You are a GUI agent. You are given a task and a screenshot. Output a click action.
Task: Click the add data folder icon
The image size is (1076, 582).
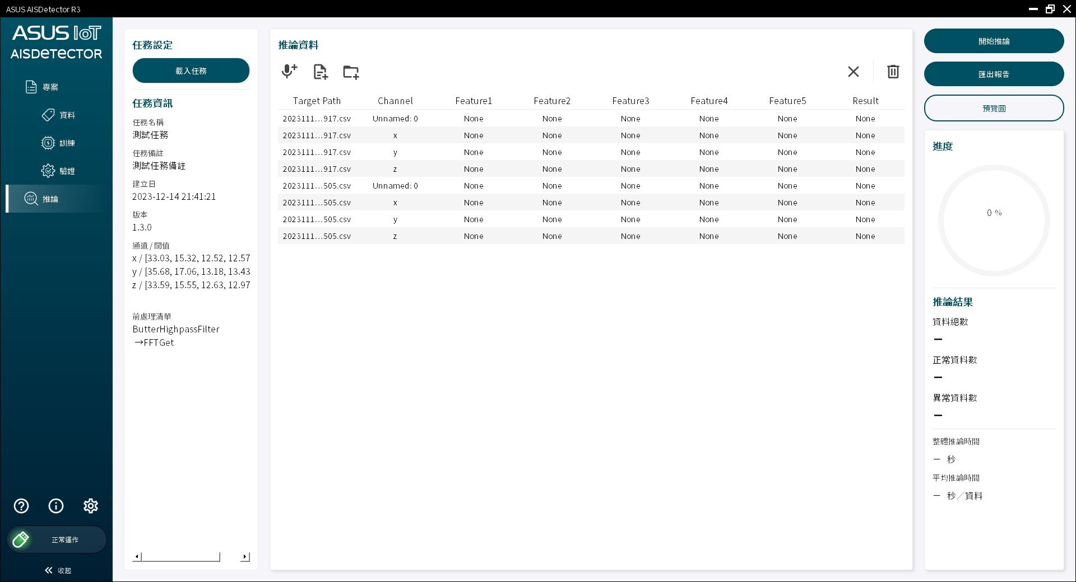coord(350,72)
